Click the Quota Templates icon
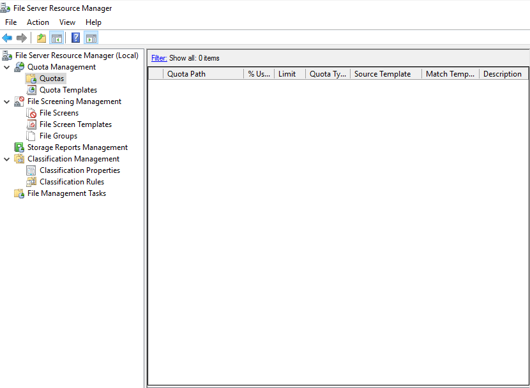Screen dimensions: 530x388 tap(31, 90)
